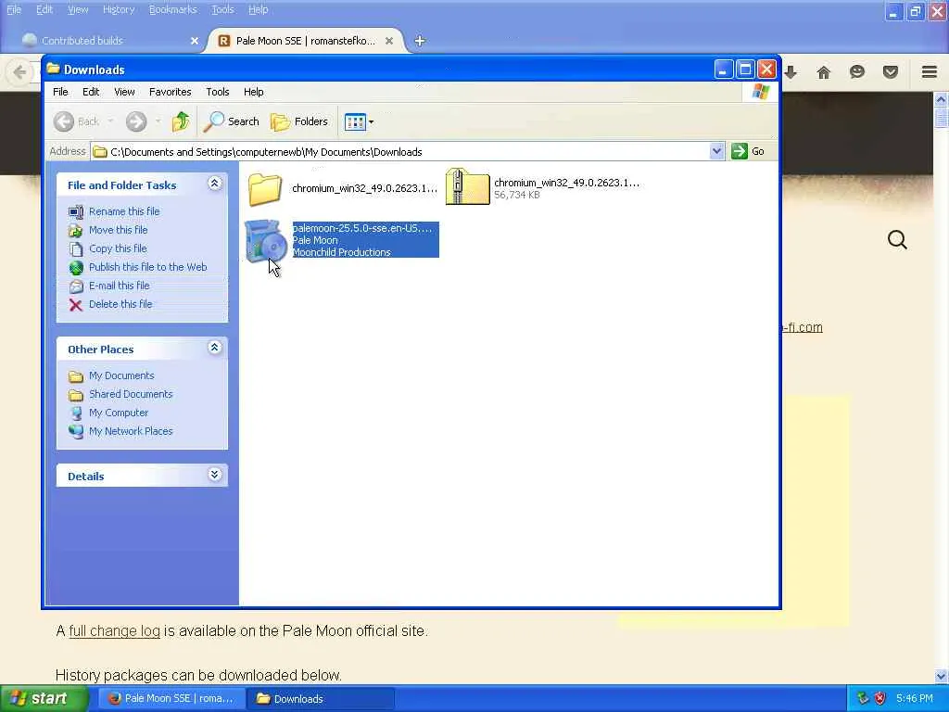Screen dimensions: 949x712
Task: Open the Favorites menu
Action: click(x=171, y=92)
